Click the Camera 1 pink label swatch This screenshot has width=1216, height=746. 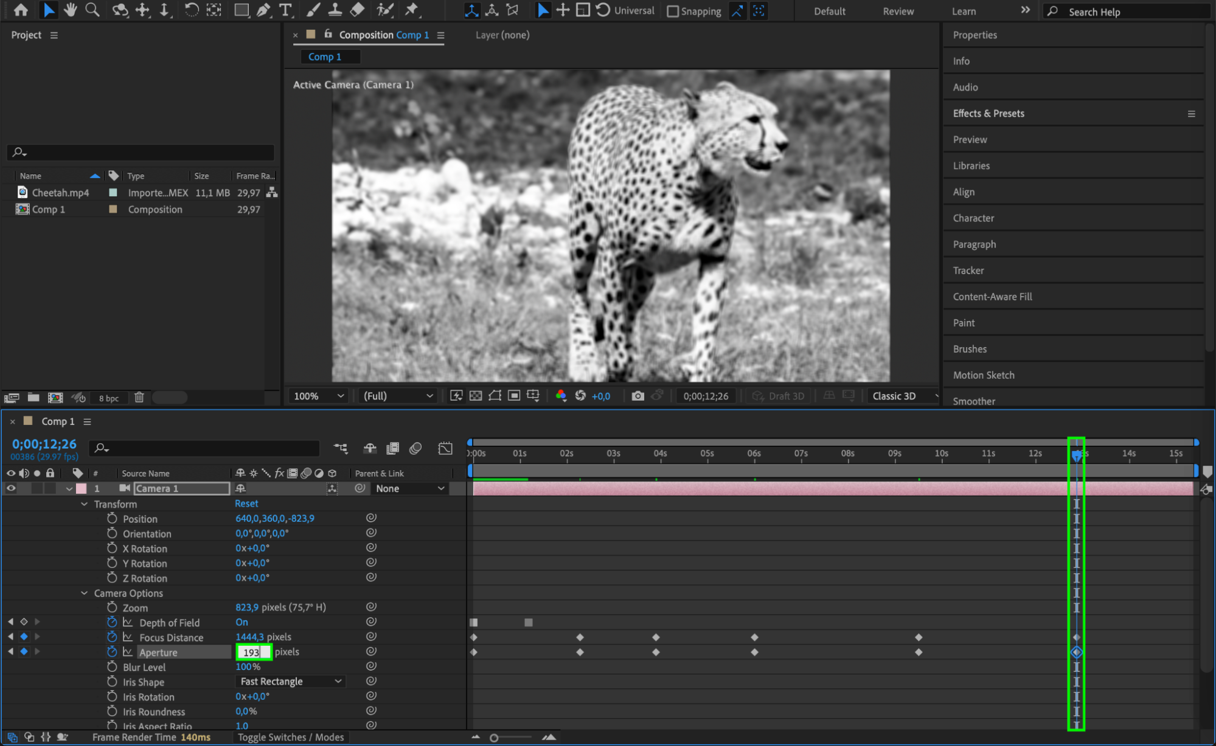81,488
